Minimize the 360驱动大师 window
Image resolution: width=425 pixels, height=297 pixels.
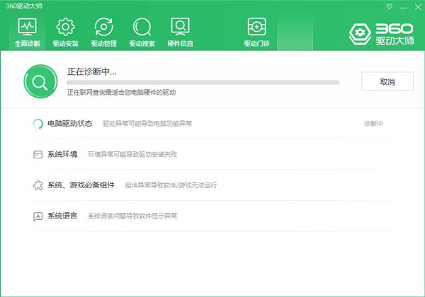pyautogui.click(x=404, y=7)
